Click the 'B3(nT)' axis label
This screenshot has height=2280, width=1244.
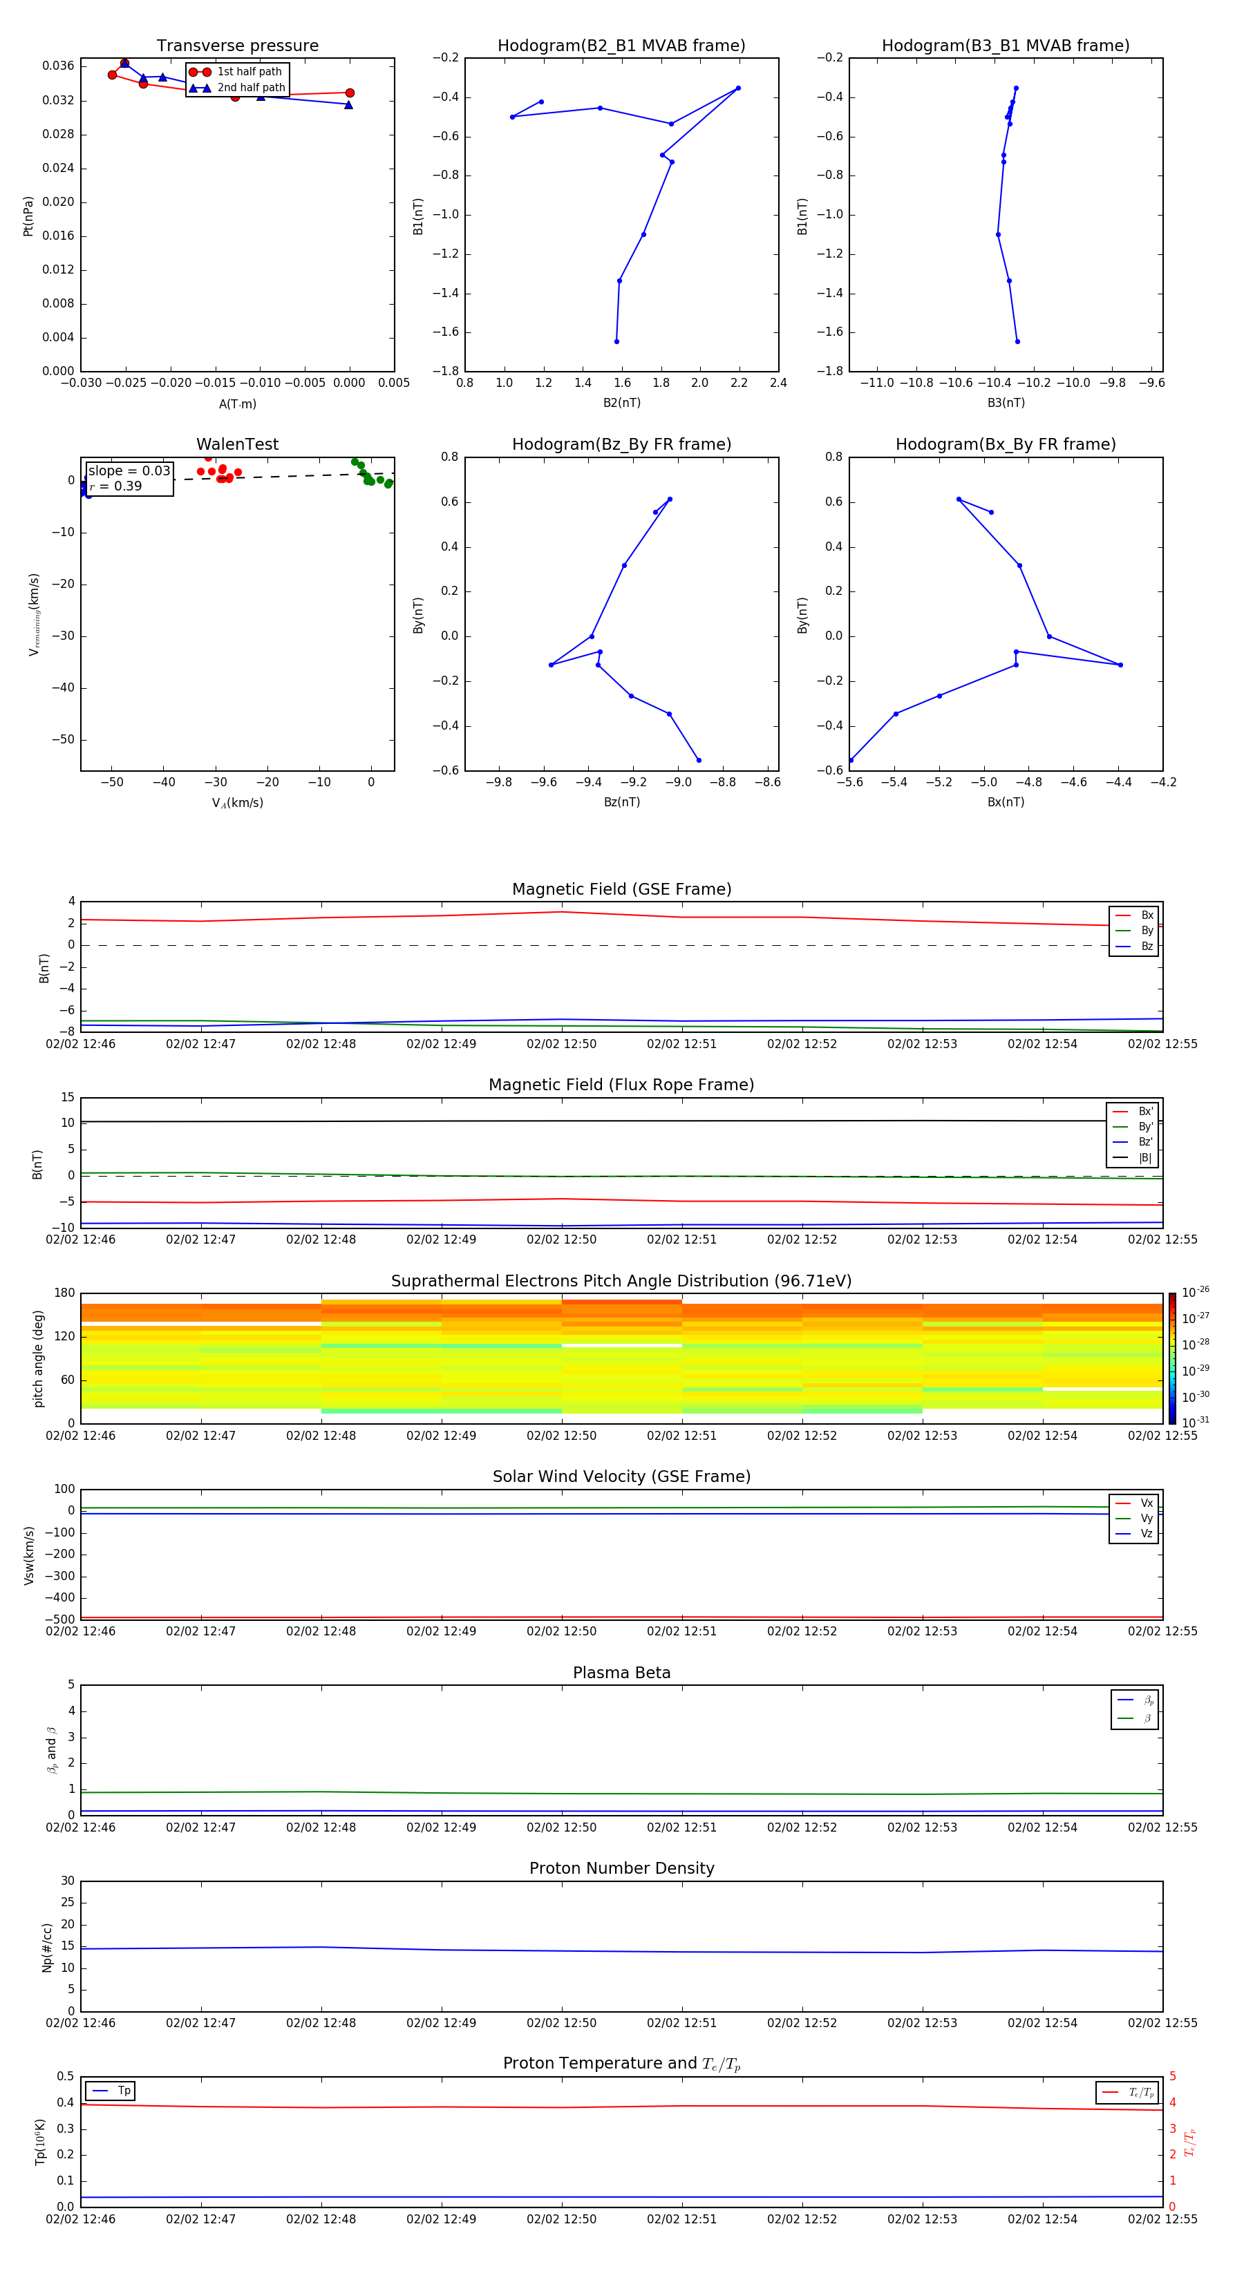pyautogui.click(x=1006, y=403)
